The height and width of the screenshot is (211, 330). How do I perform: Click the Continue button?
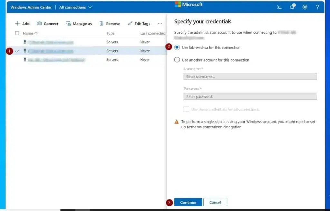point(188,202)
